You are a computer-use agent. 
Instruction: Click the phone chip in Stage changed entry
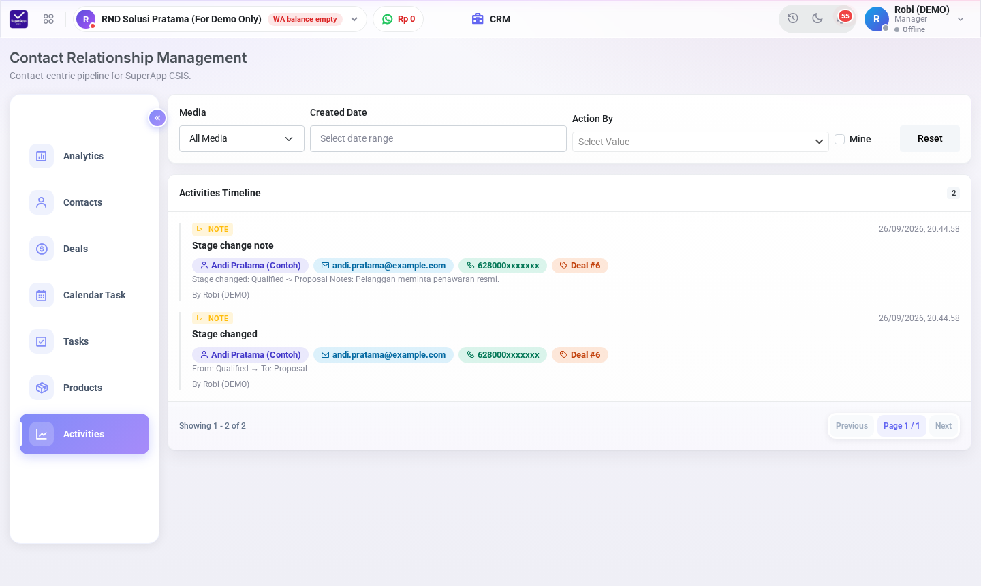503,355
